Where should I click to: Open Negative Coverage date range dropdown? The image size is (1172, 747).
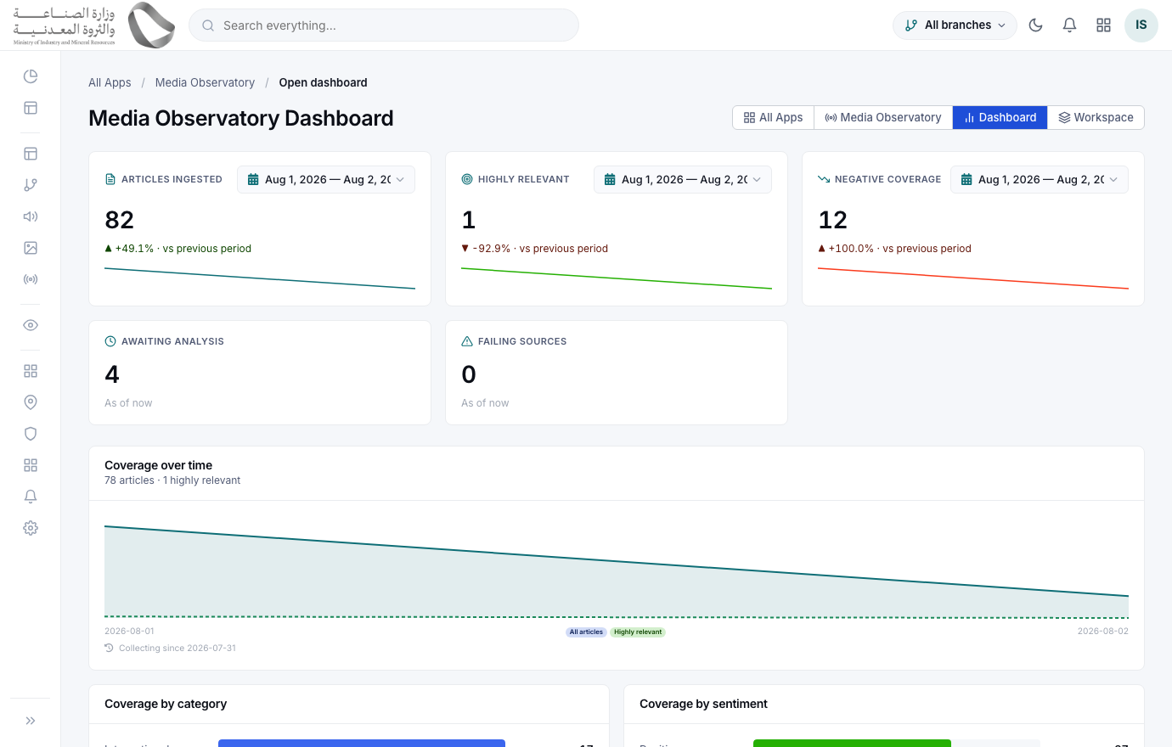(1040, 179)
